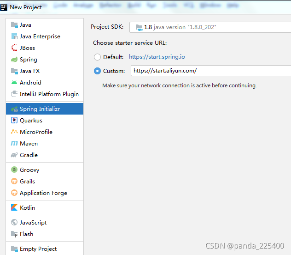This screenshot has width=291, height=255.
Task: Click the SDK folder icon in Project SDK
Action: point(139,27)
